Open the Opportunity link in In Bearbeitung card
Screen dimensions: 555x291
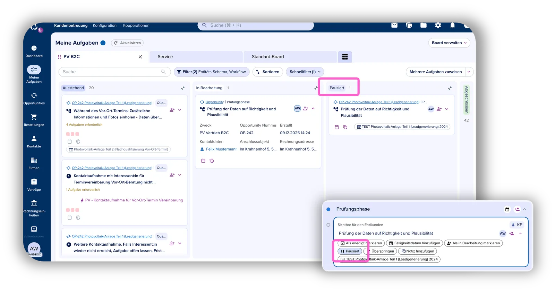click(214, 102)
